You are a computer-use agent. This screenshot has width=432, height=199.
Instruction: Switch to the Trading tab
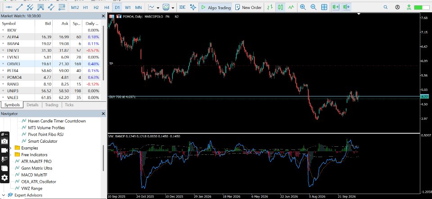click(x=51, y=105)
